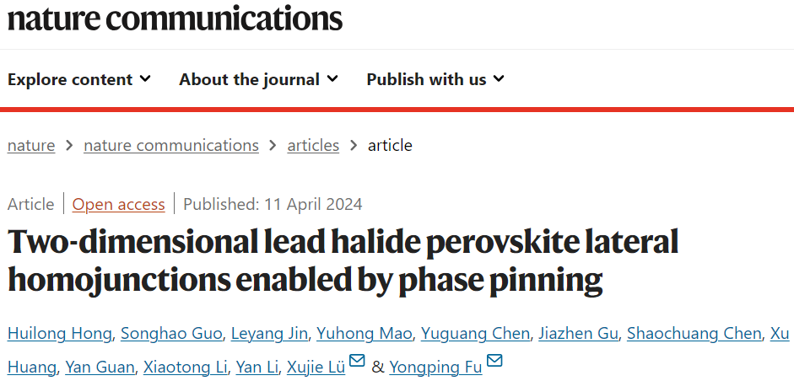Click the Open access link

118,205
